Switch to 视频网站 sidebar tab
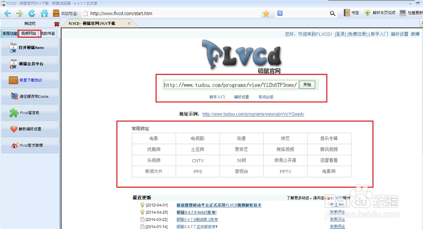 coord(29,33)
